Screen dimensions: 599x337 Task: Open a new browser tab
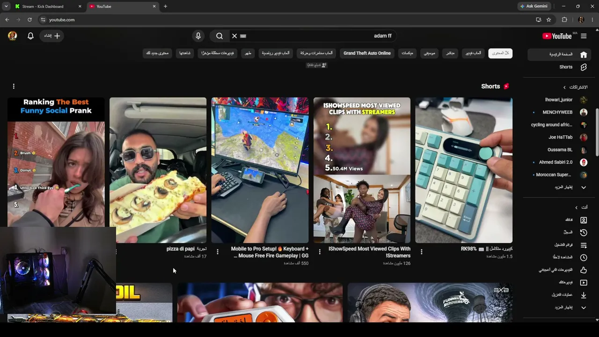[165, 7]
